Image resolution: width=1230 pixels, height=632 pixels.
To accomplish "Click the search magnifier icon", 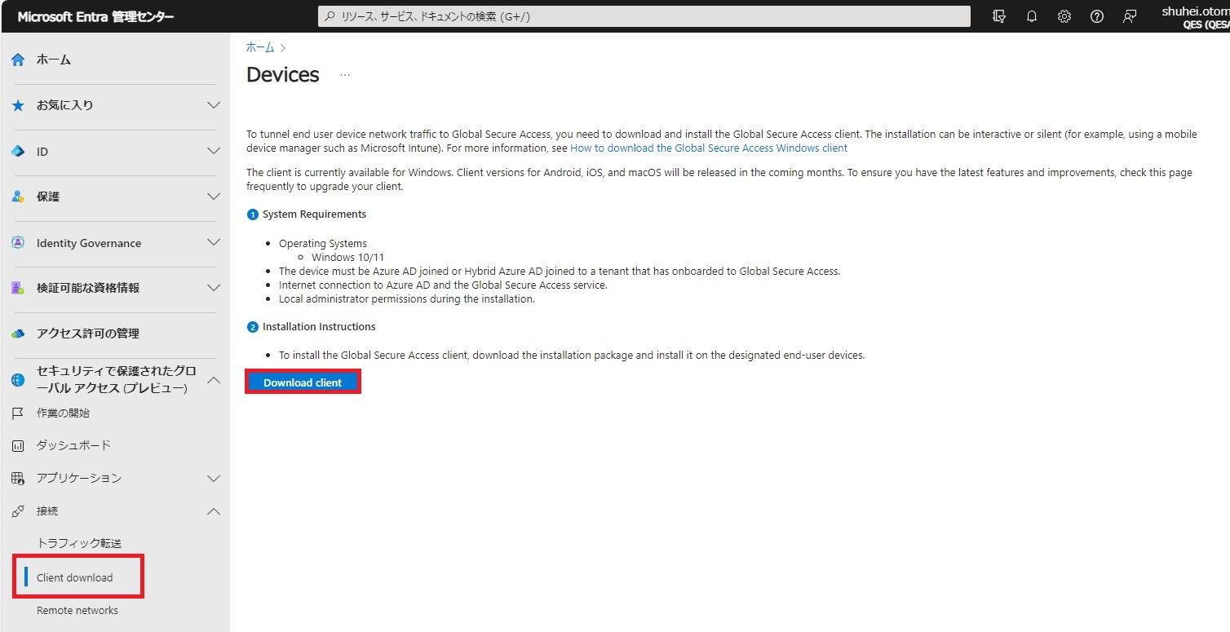I will [330, 16].
